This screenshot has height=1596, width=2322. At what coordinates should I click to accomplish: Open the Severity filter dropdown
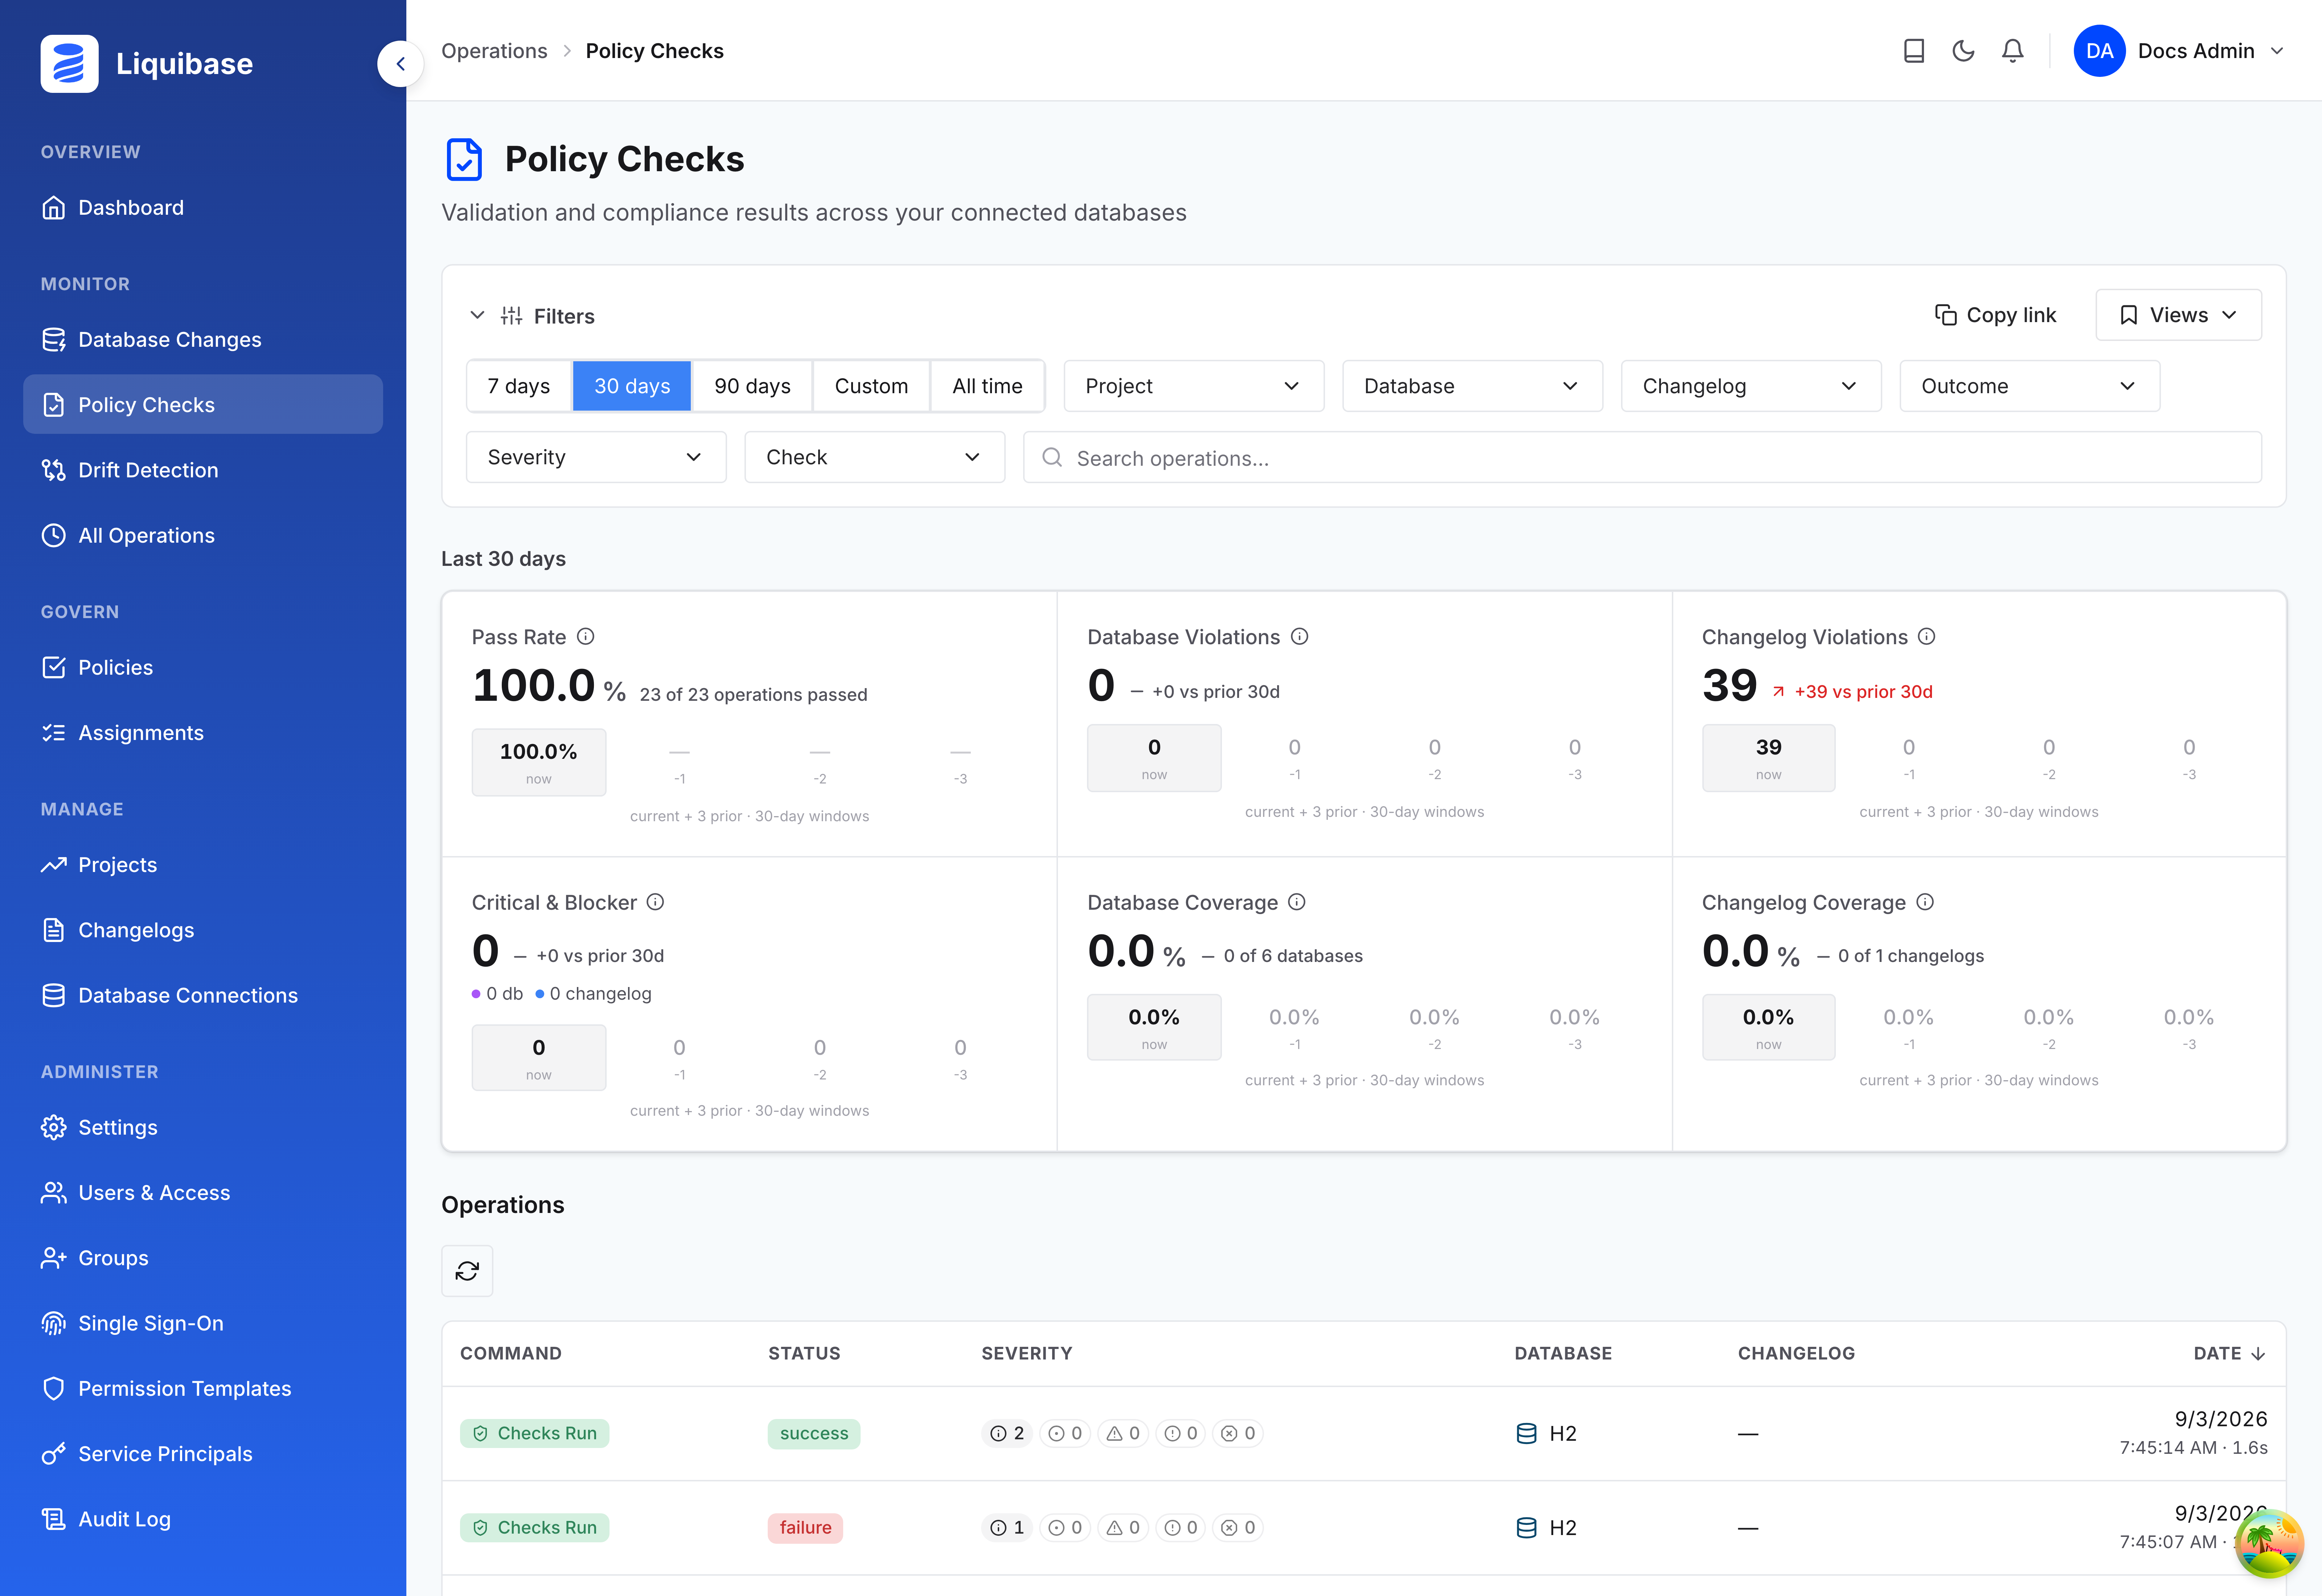596,457
